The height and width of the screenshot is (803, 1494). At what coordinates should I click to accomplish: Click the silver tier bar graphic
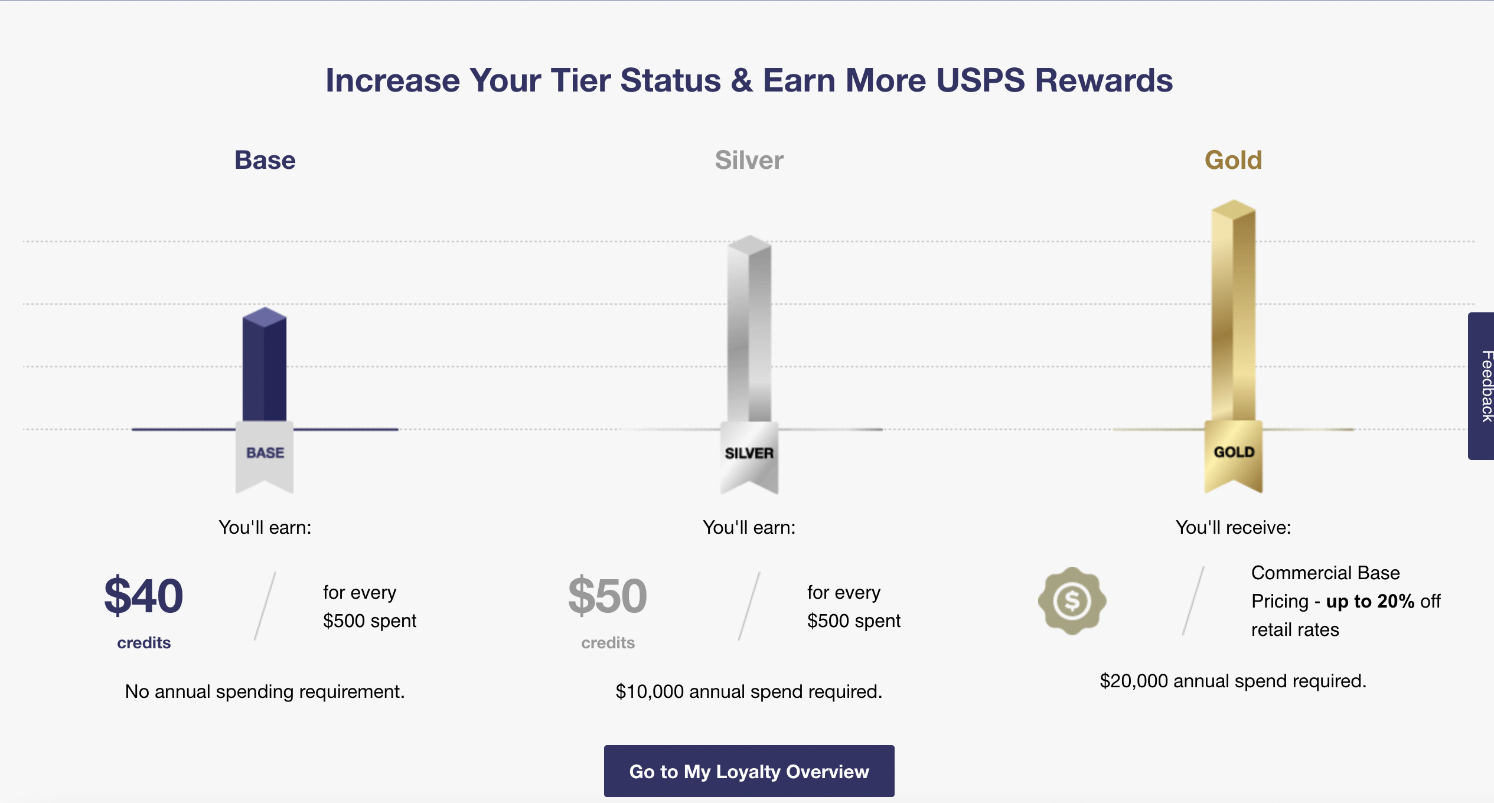click(x=749, y=331)
